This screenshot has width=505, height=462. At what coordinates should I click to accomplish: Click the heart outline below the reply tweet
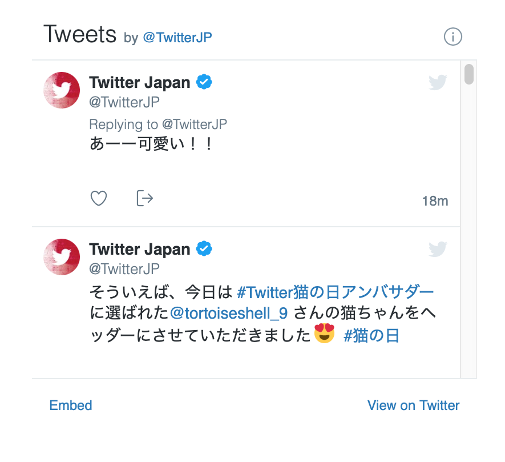point(98,198)
